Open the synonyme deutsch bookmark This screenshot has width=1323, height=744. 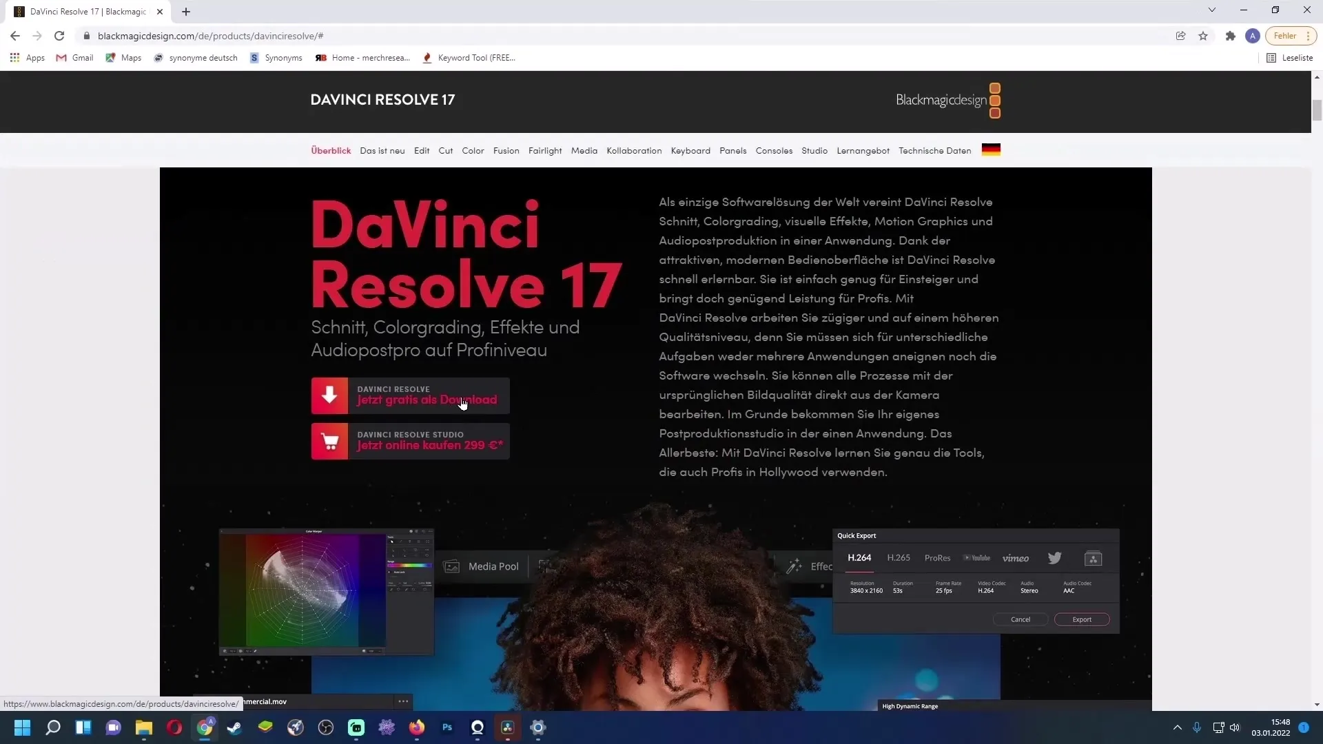coord(196,58)
